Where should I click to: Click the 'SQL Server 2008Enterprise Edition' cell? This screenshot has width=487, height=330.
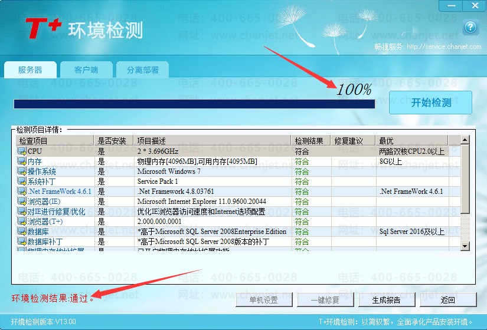(212, 232)
